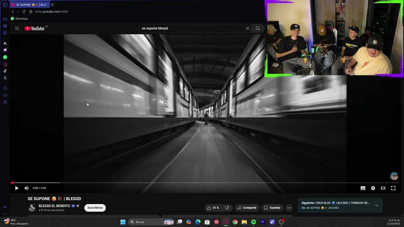404x227 pixels.
Task: Open Spotify from taskbar
Action: pyautogui.click(x=253, y=222)
